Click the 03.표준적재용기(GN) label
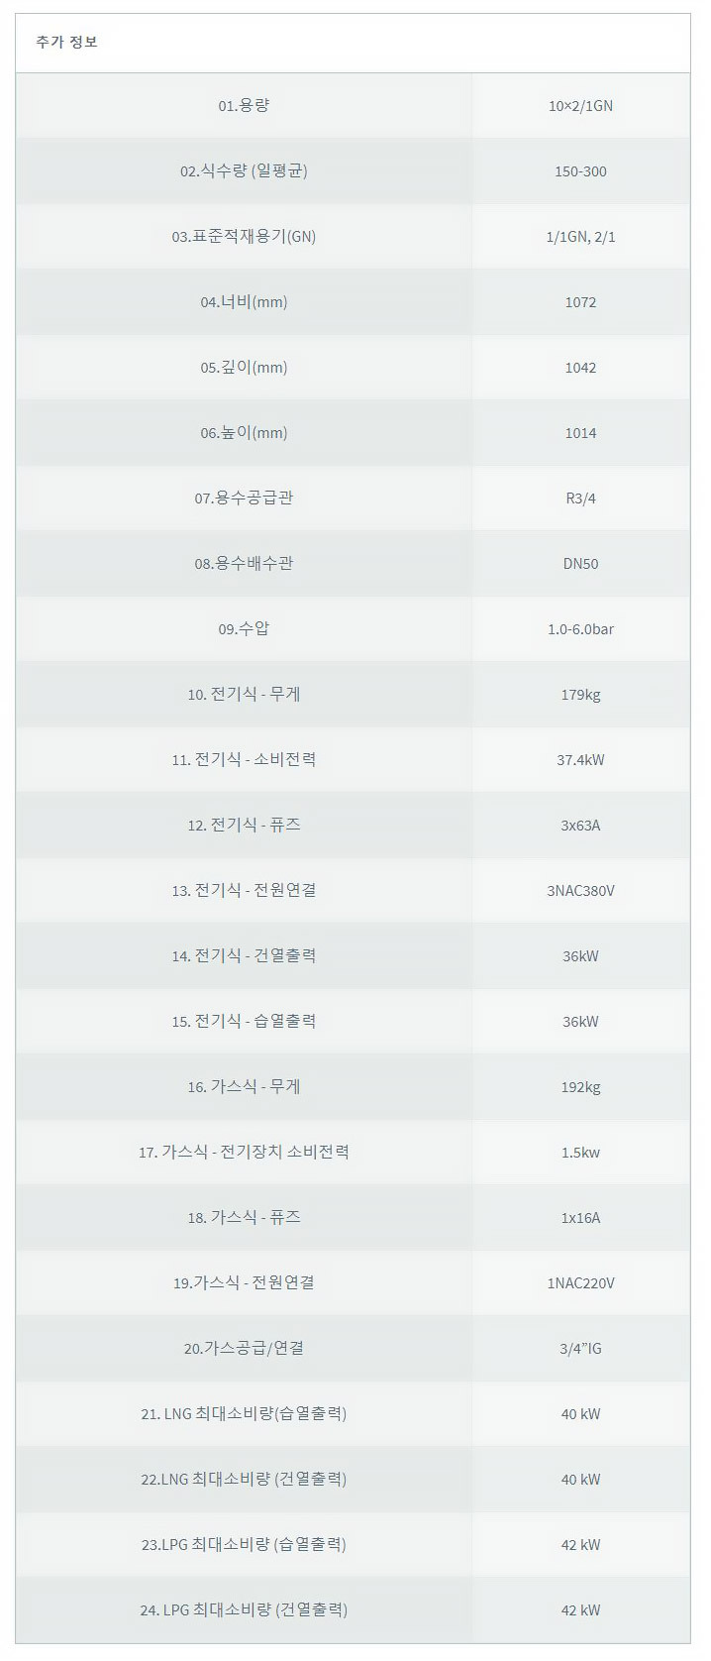This screenshot has width=711, height=1661. point(244,236)
